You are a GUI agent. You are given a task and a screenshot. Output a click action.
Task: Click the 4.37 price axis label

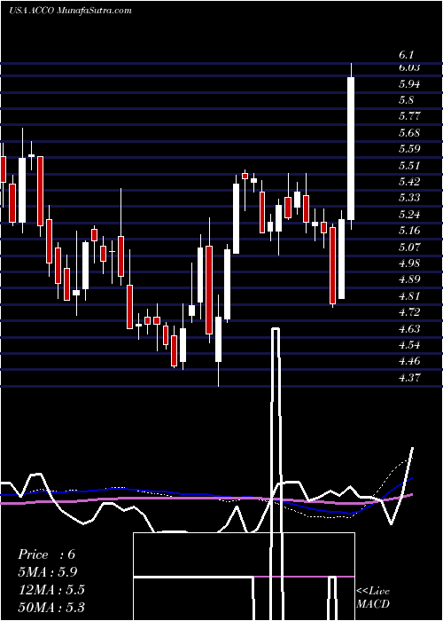point(409,377)
